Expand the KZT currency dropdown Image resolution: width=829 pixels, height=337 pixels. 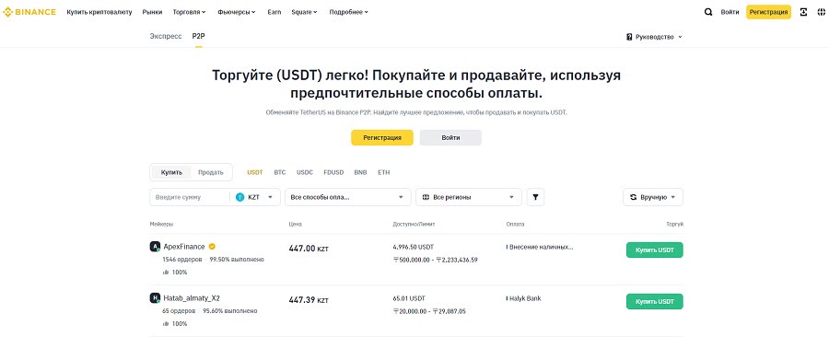point(256,197)
